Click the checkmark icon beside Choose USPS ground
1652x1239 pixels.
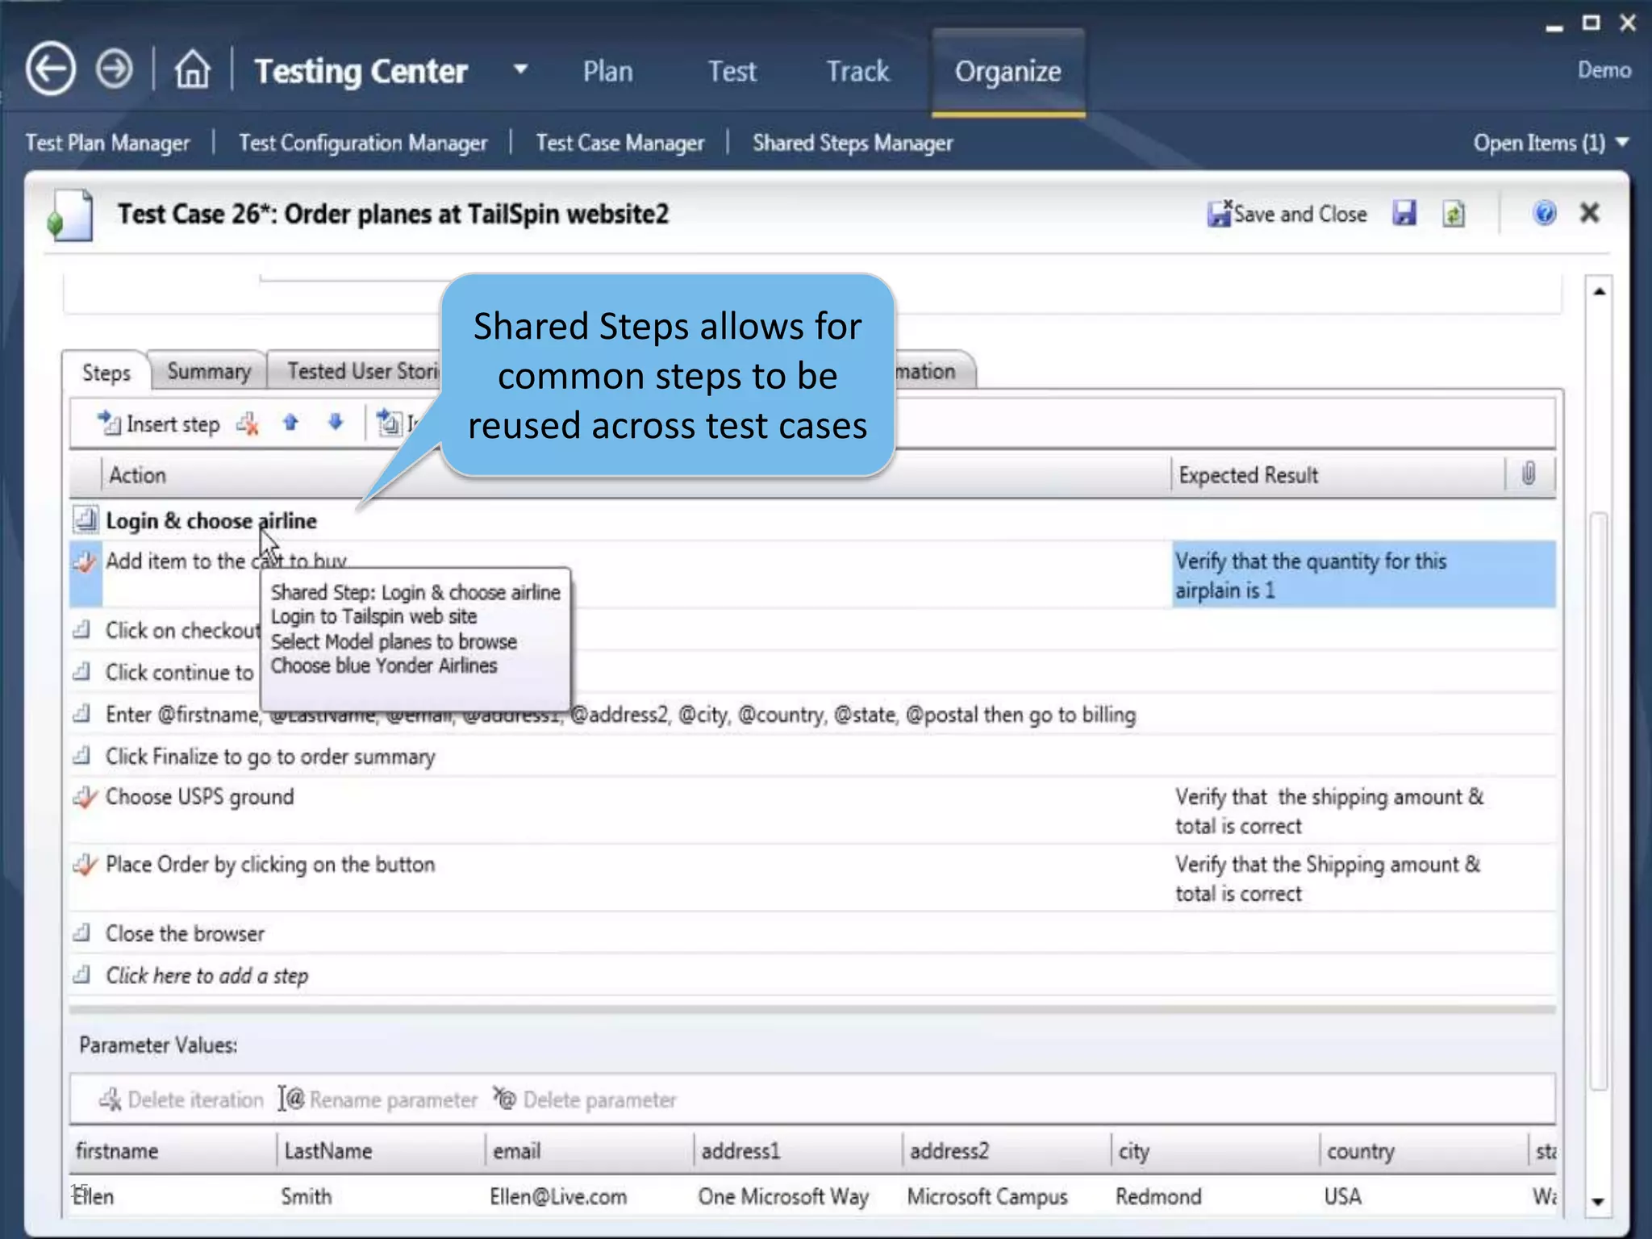tap(85, 797)
